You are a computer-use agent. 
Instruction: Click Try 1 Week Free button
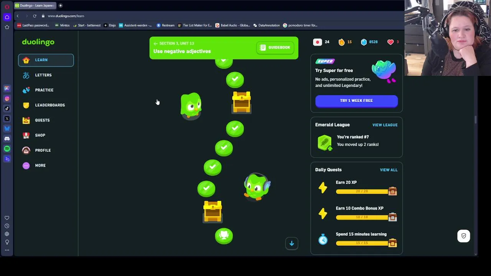[x=356, y=101]
